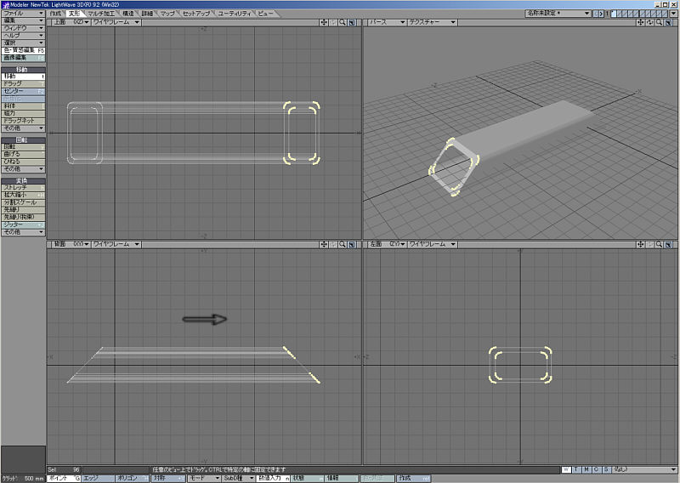This screenshot has height=483, width=680.
Task: Maximize the perspective viewport with its corner icon
Action: pyautogui.click(x=668, y=22)
